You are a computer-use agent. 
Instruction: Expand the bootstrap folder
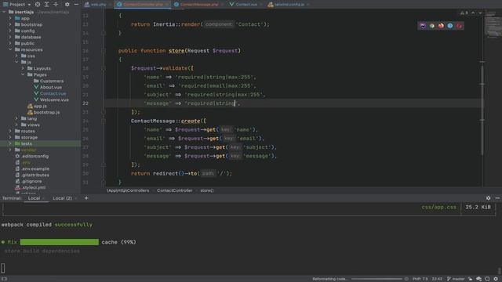click(10, 24)
